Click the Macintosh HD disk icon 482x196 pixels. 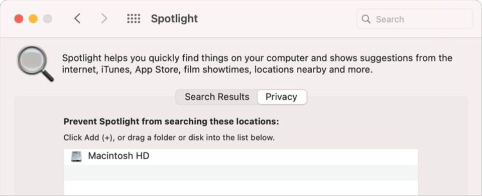click(x=76, y=156)
